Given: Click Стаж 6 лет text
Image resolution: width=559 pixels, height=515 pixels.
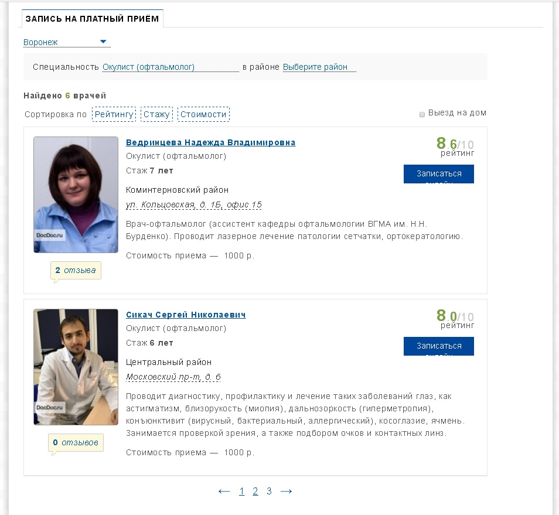Looking at the screenshot, I should click(149, 343).
